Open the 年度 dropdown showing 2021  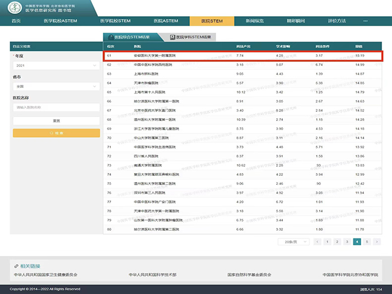point(56,66)
